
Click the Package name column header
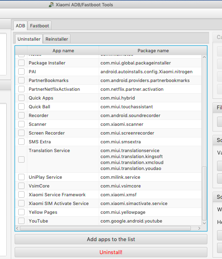click(153, 51)
